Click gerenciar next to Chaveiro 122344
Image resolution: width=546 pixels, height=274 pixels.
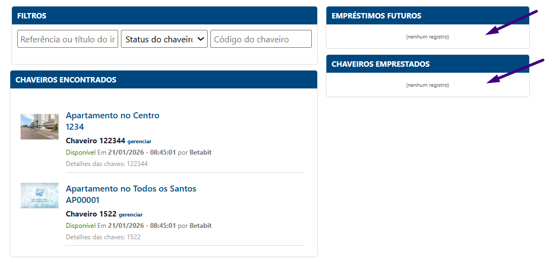click(139, 142)
